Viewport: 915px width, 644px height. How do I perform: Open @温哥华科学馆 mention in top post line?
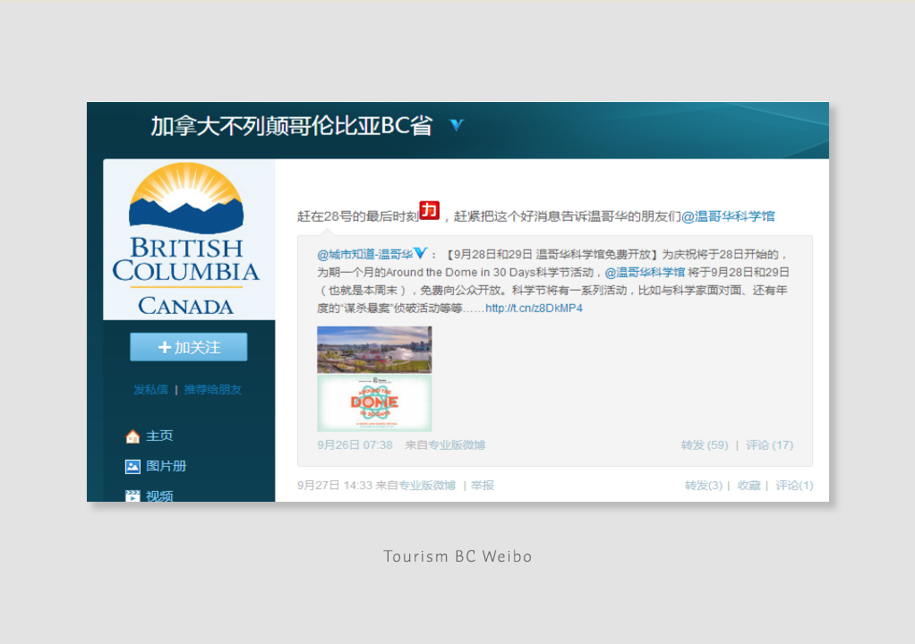pyautogui.click(x=728, y=216)
